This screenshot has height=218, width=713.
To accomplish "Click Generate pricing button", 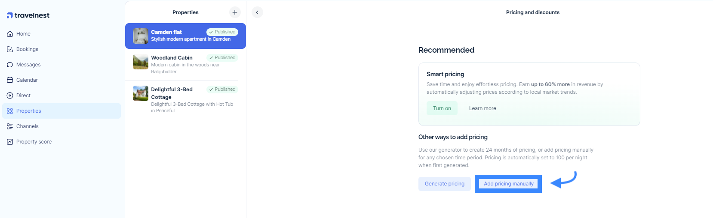I will pyautogui.click(x=445, y=184).
